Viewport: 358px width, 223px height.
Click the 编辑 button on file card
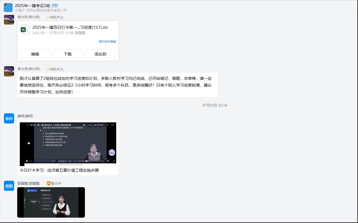point(35,54)
